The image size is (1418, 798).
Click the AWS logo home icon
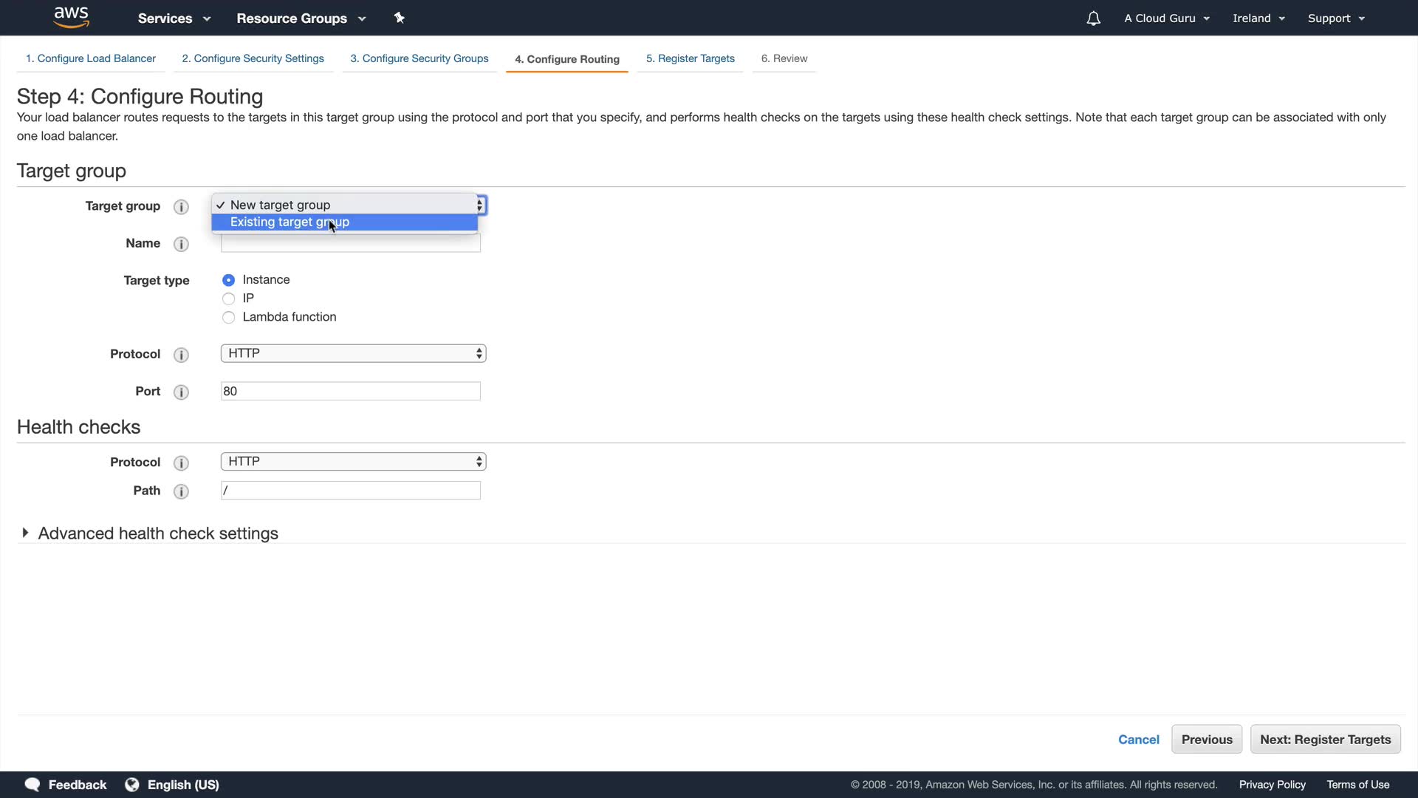click(71, 17)
